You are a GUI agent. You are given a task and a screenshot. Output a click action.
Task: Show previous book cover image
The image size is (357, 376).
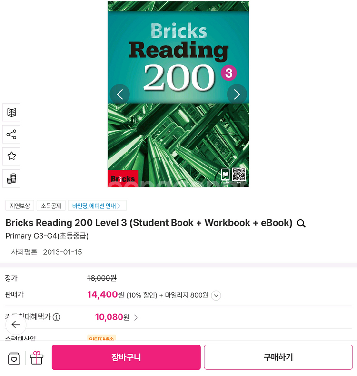click(x=120, y=94)
